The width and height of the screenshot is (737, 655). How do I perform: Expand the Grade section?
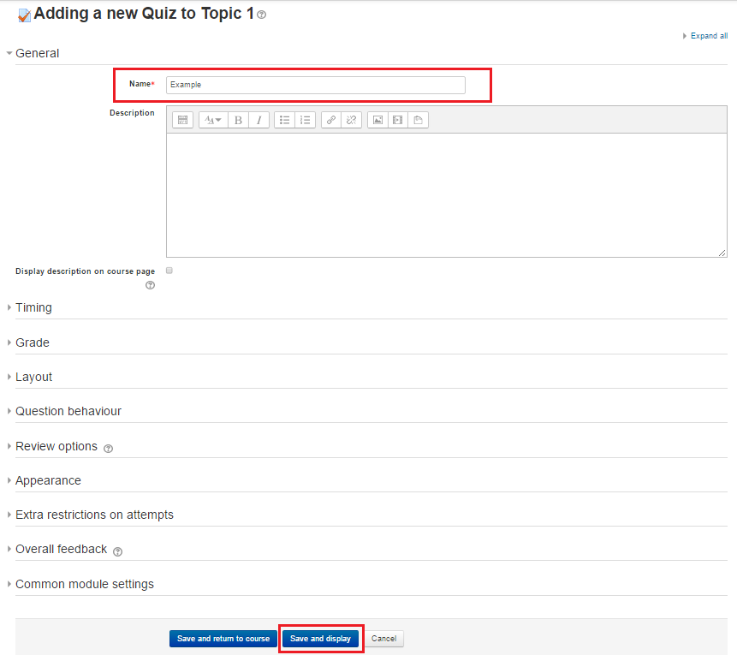point(33,342)
